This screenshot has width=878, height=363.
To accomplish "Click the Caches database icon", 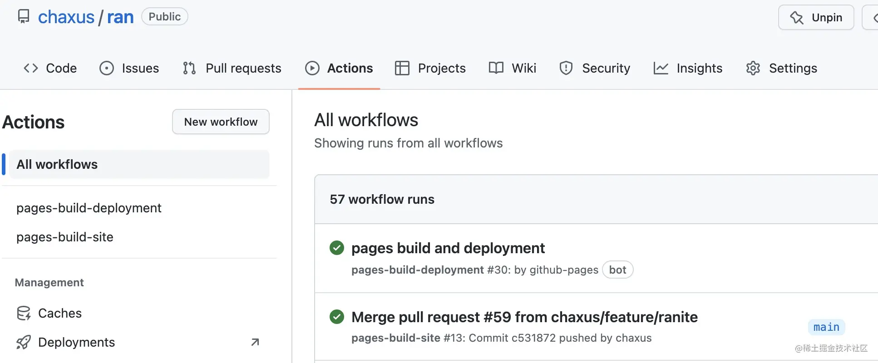I will (24, 313).
